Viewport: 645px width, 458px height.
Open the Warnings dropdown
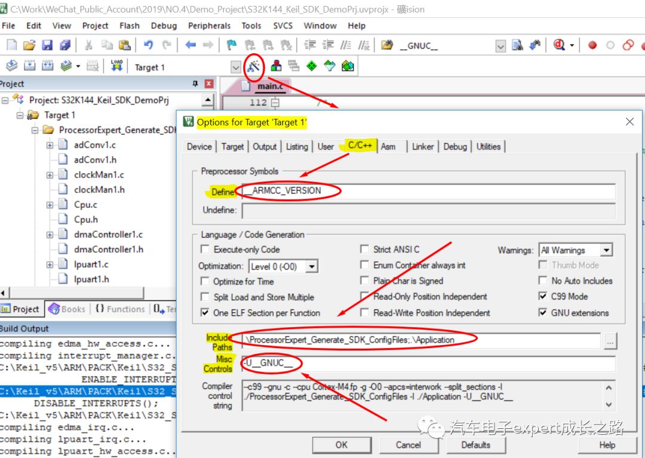606,250
